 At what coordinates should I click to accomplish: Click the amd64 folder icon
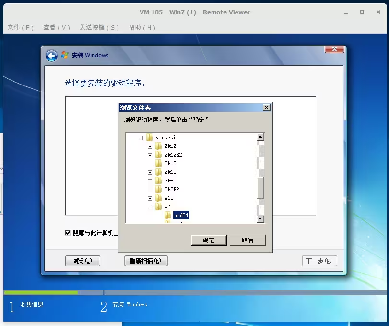pyautogui.click(x=168, y=215)
